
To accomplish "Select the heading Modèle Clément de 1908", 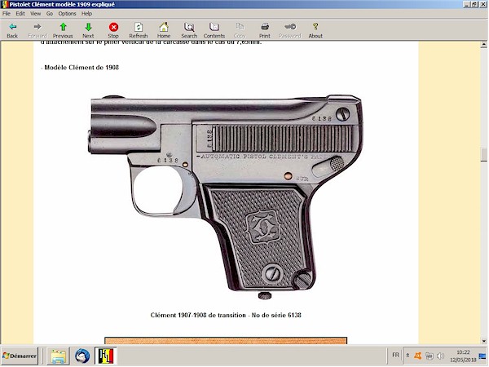I will coord(81,68).
